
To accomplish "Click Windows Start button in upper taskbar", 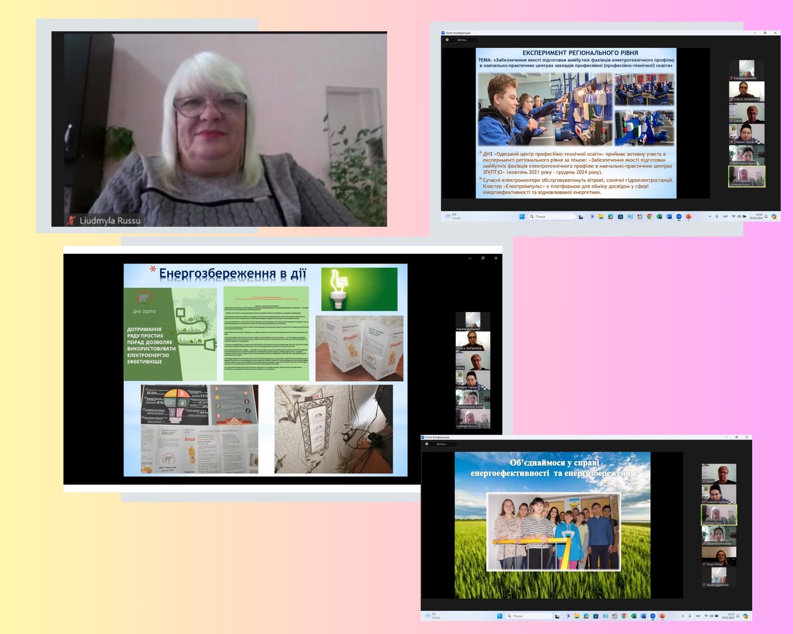I will 522,216.
